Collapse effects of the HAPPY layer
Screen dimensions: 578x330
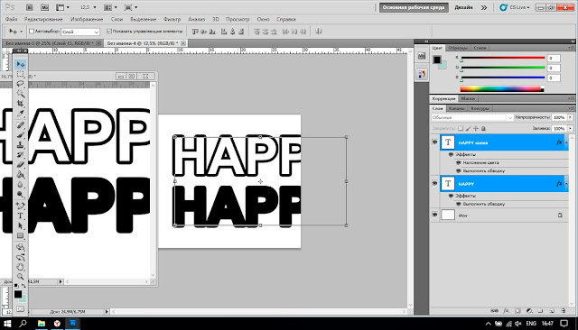[x=566, y=184]
